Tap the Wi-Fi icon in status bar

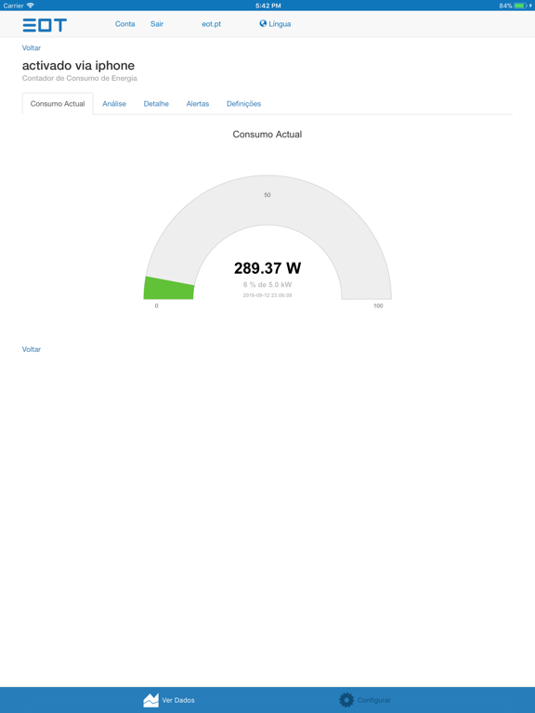click(x=31, y=6)
